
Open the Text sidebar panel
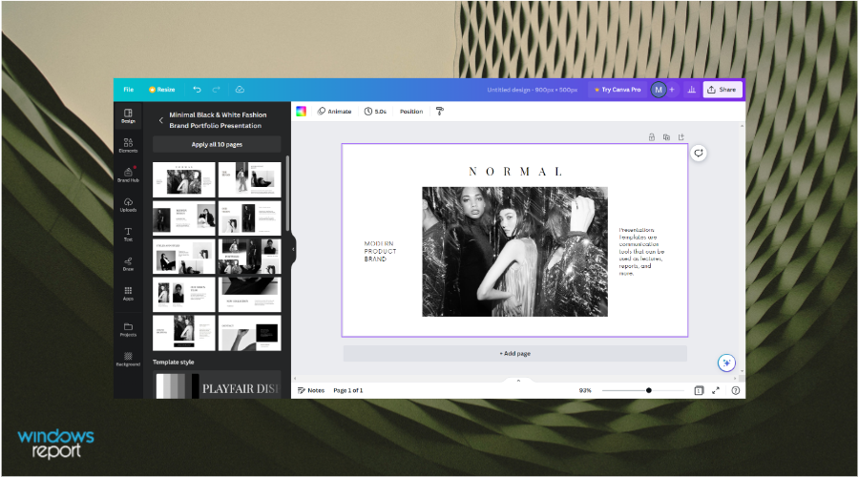pyautogui.click(x=128, y=235)
